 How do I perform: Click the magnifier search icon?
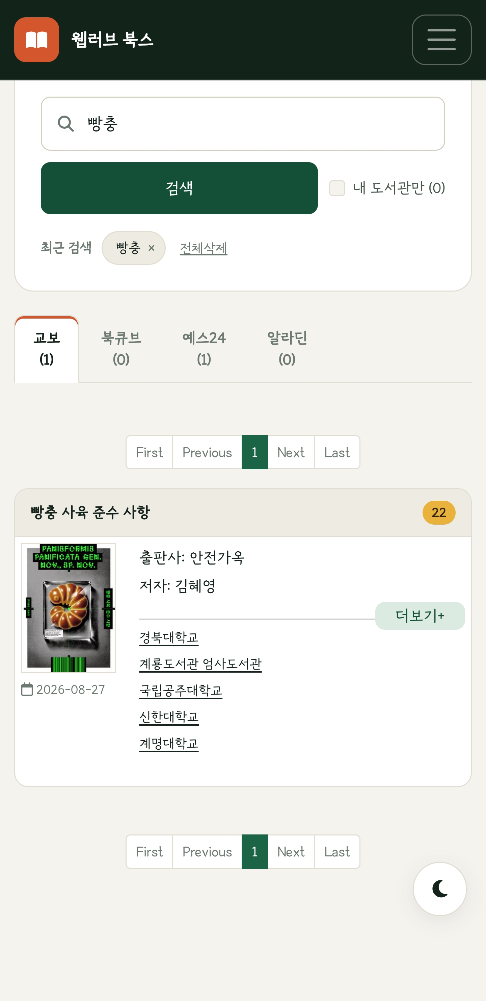pyautogui.click(x=65, y=124)
